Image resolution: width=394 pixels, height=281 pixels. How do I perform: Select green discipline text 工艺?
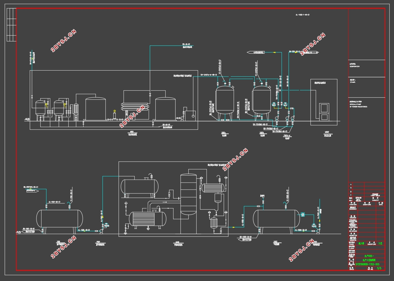(380, 243)
